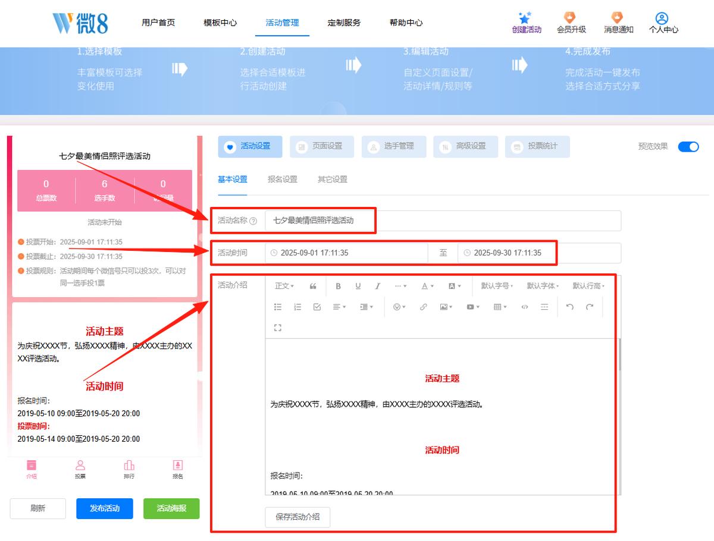Open the 正文 heading style dropdown
Viewport: 714px width, 541px height.
[x=284, y=286]
